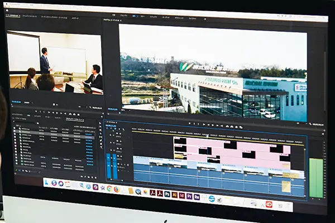The height and width of the screenshot is (223, 335).
Task: Open Premiere Rush from the dock
Action: tap(197, 197)
